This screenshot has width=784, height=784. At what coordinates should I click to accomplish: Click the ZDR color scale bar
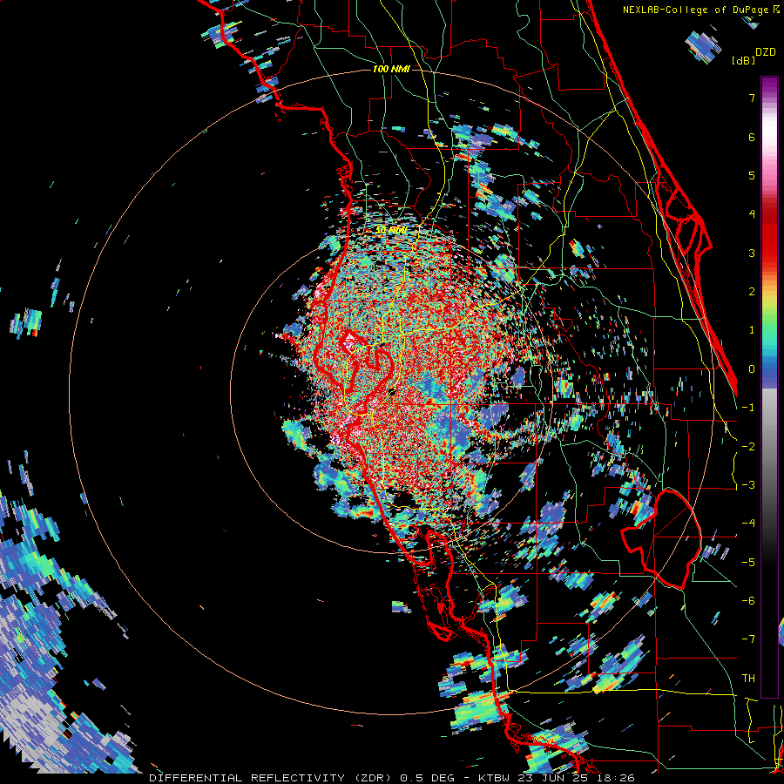click(x=769, y=387)
